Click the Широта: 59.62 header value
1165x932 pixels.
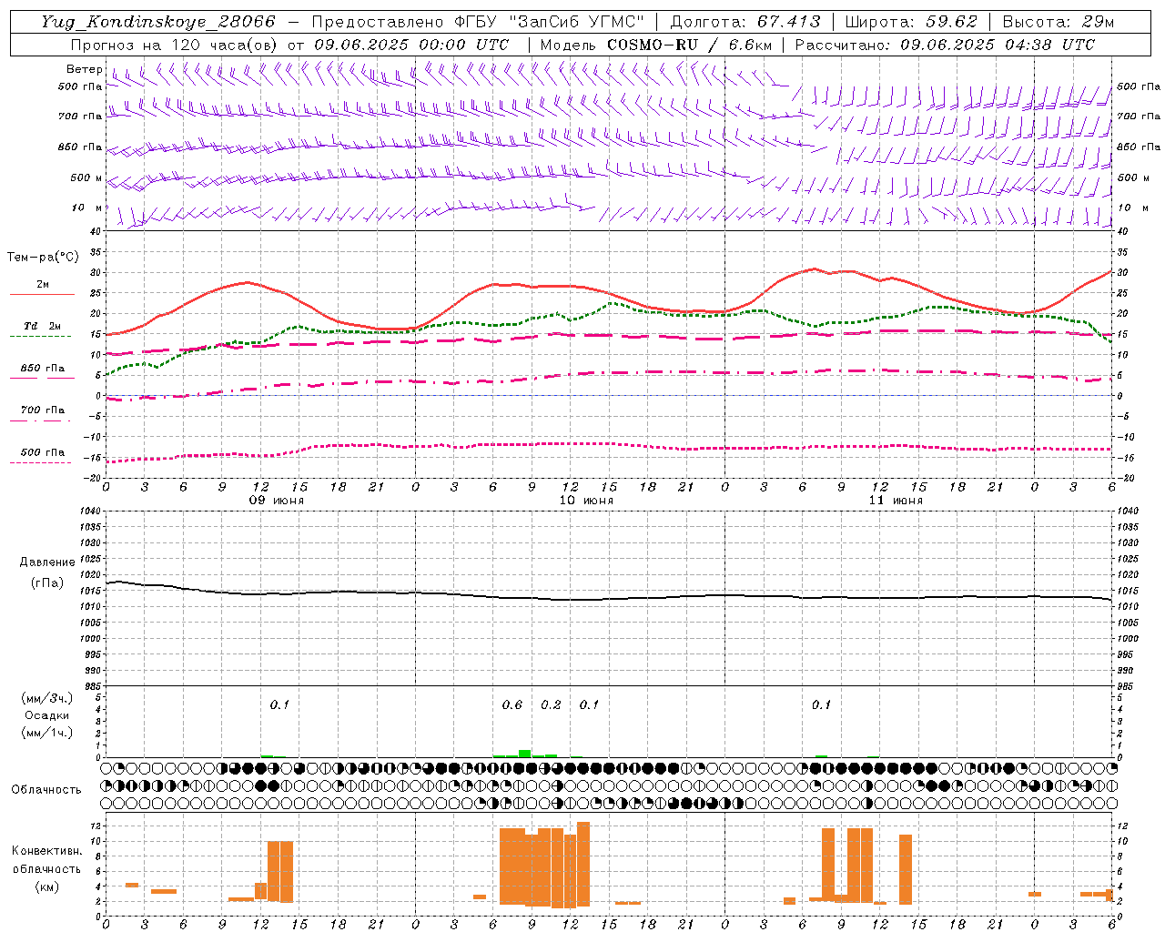(911, 22)
